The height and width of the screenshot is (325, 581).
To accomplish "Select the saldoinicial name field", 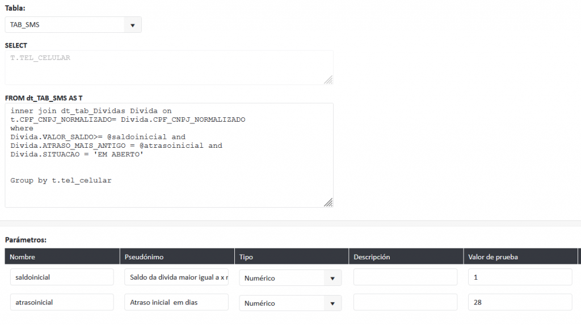I will 62,277.
